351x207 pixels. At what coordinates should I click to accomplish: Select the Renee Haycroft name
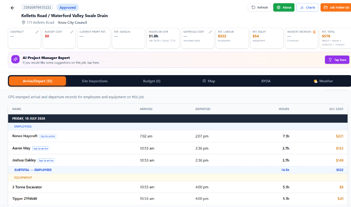[x=25, y=136]
